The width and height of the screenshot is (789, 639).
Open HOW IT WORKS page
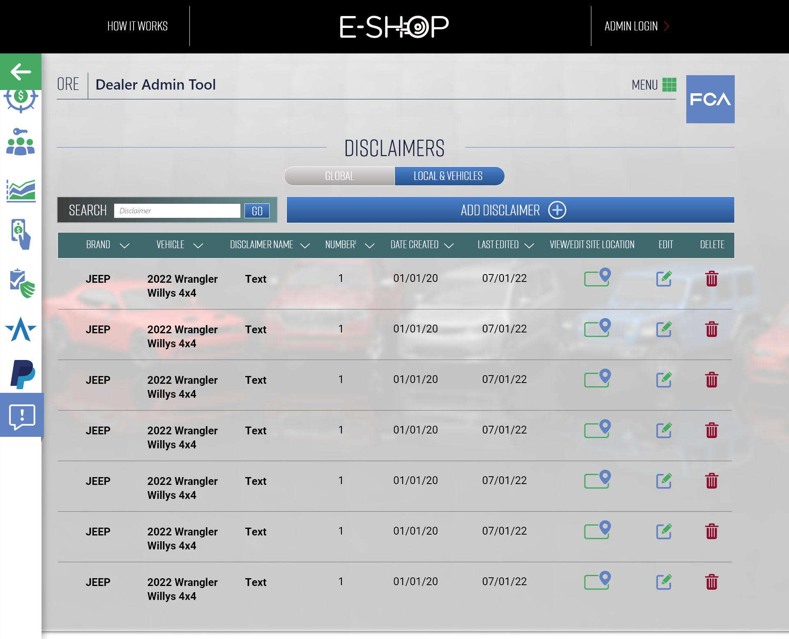tap(137, 26)
